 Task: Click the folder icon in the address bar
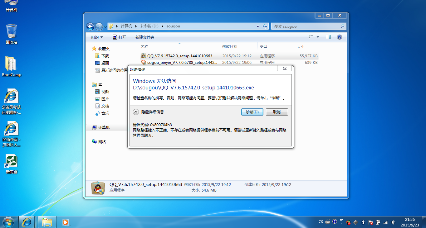(x=111, y=26)
